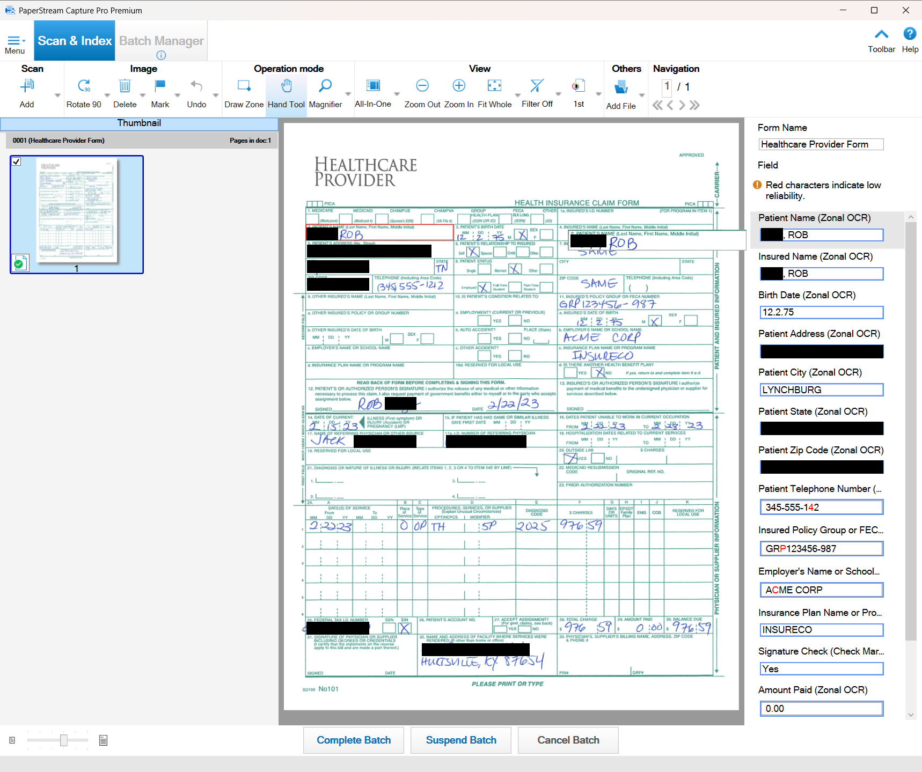This screenshot has height=772, width=922.
Task: Edit Signature Check field Yes
Action: pos(822,669)
